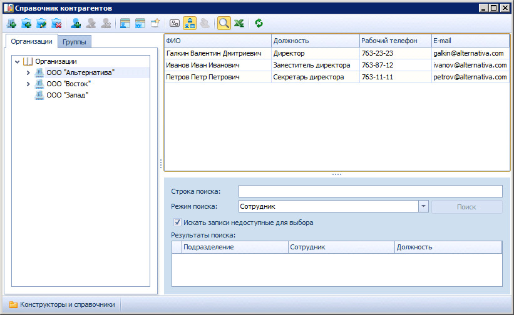Open Конструкторы и справочники in bottom bar
Viewport: 514px width, 315px height.
point(61,305)
